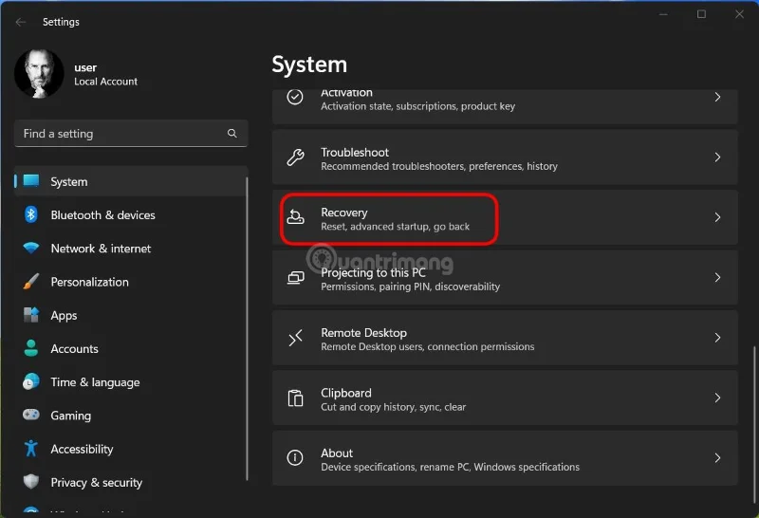
Task: Open Activation settings title
Action: click(x=346, y=93)
